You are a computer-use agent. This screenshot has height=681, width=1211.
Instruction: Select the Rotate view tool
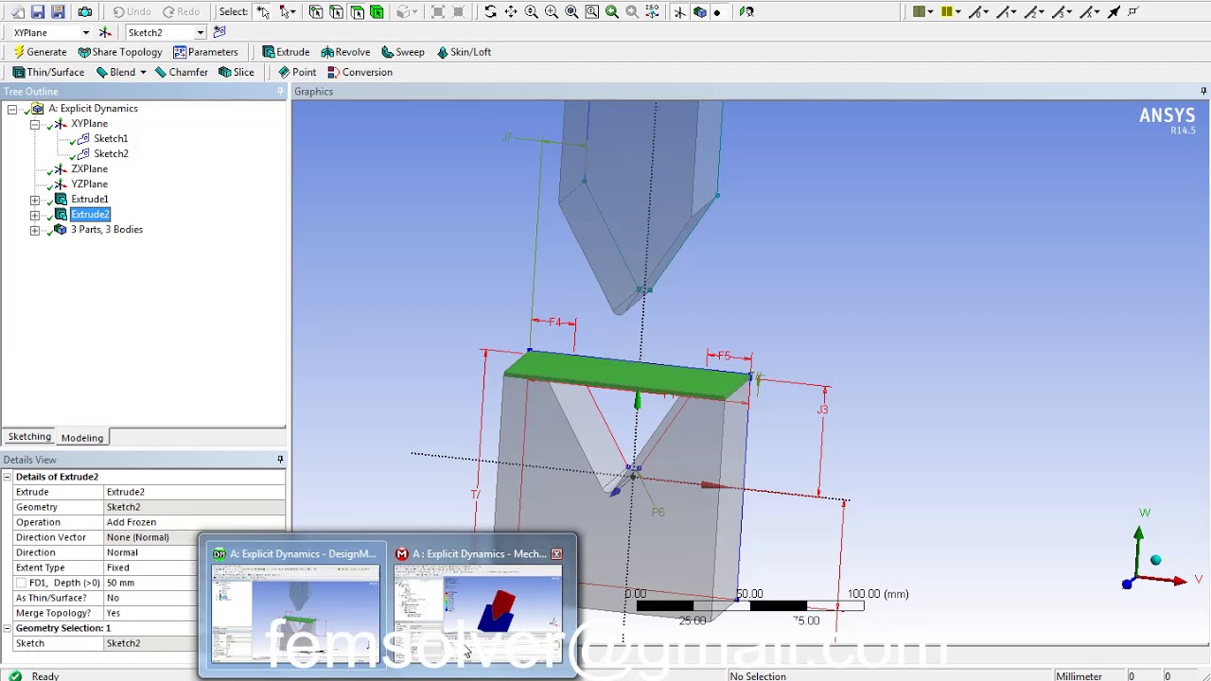(490, 11)
